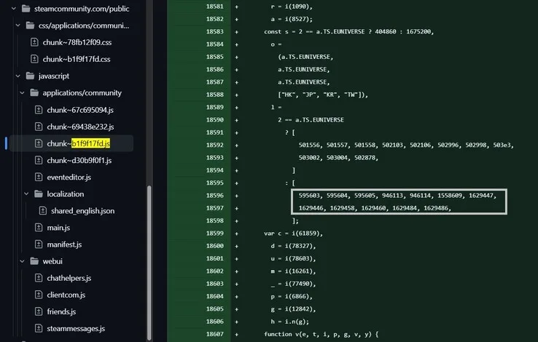Click the value 1675200 on line 18583
Image resolution: width=538 pixels, height=342 pixels.
pyautogui.click(x=418, y=31)
